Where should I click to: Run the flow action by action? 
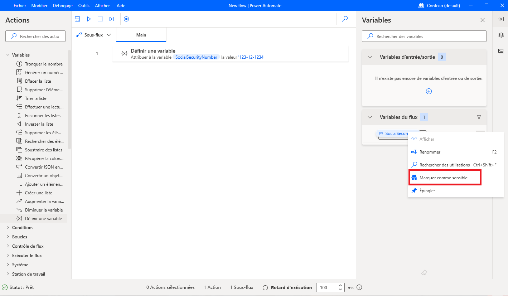pos(112,19)
